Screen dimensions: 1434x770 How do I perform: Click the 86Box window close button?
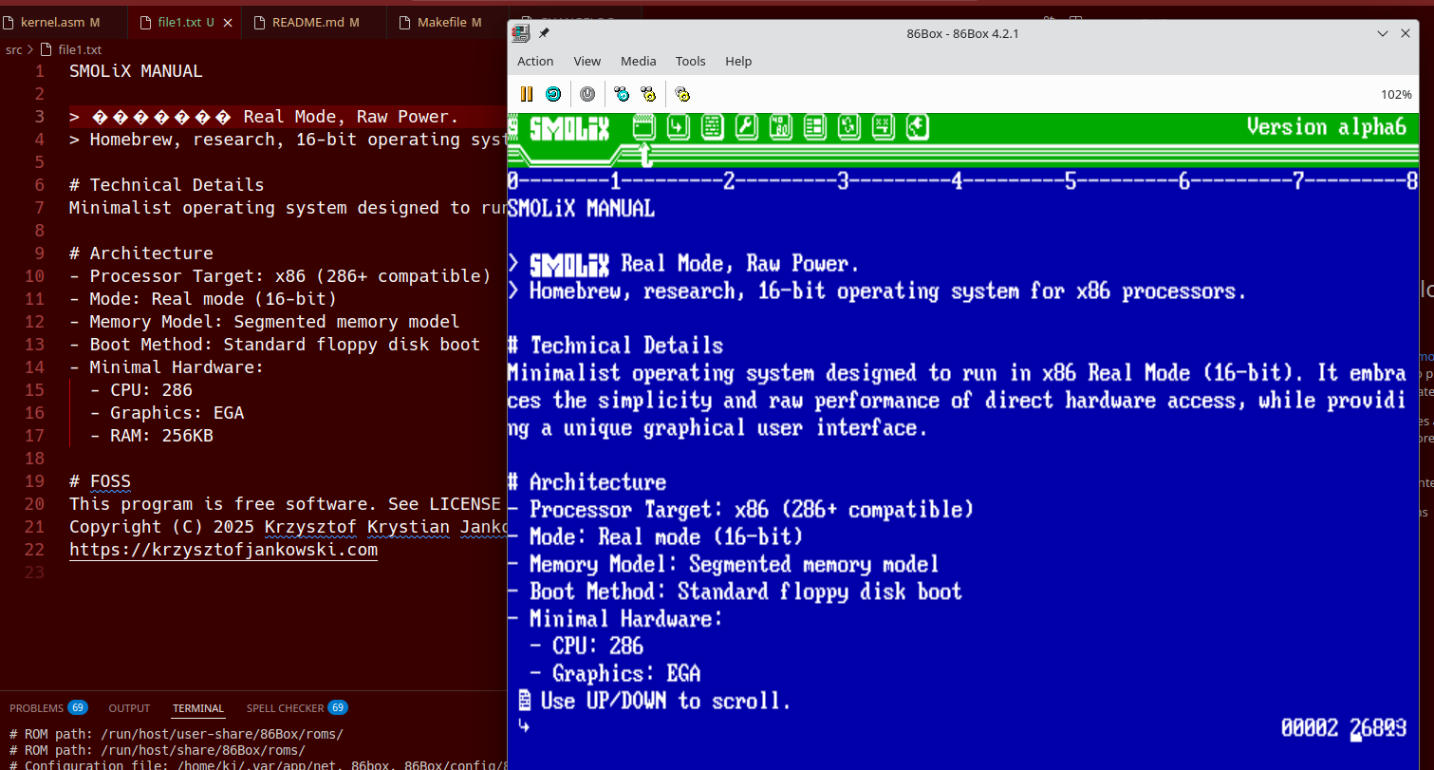pyautogui.click(x=1406, y=33)
